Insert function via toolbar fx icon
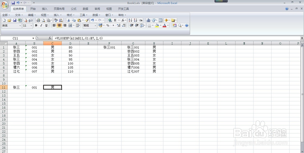304x153 pixels. [123, 20]
